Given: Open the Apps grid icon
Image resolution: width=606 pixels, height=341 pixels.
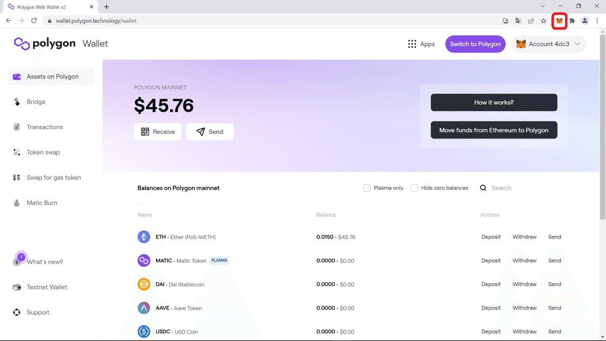Looking at the screenshot, I should pyautogui.click(x=412, y=44).
